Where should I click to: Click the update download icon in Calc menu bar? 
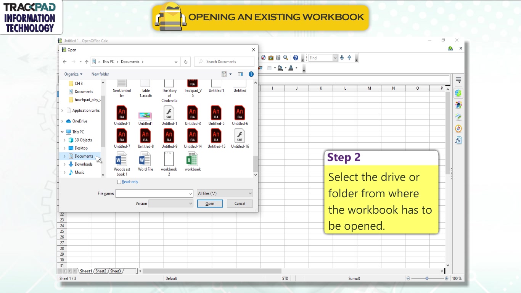(x=450, y=48)
